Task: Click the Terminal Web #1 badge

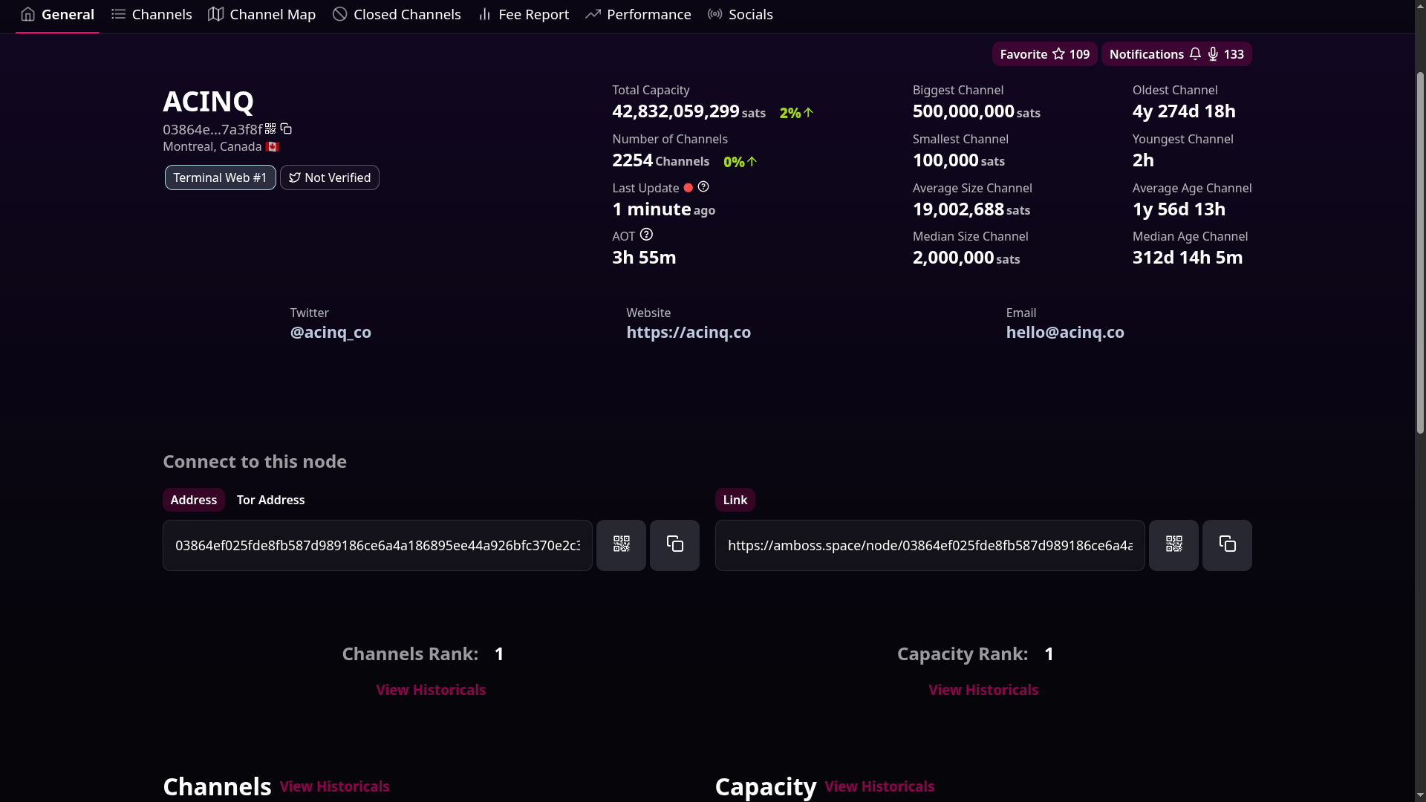Action: click(x=220, y=177)
